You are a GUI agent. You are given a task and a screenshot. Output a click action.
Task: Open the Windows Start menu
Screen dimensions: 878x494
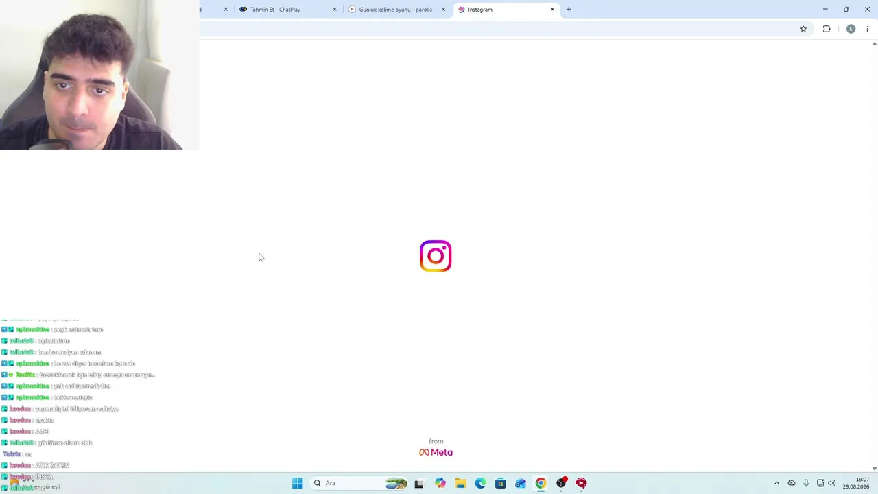coord(297,483)
